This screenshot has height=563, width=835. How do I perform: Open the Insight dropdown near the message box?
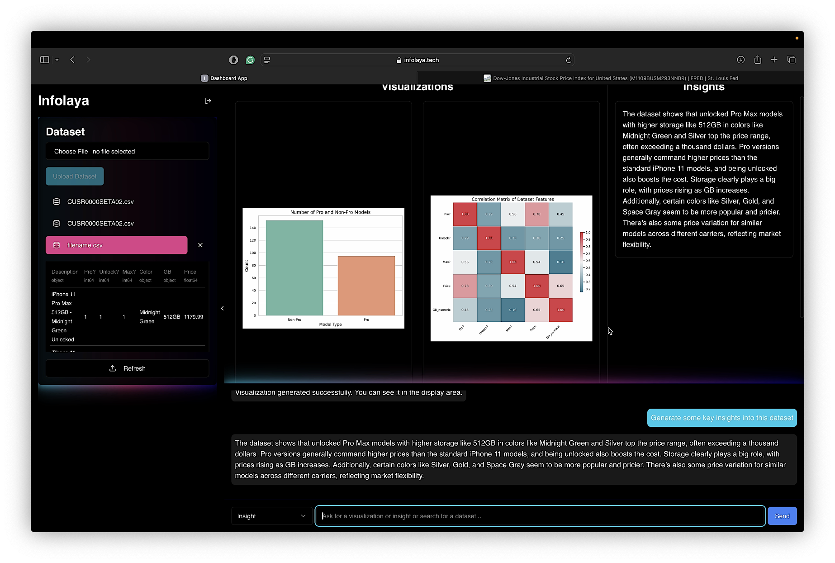[270, 515]
